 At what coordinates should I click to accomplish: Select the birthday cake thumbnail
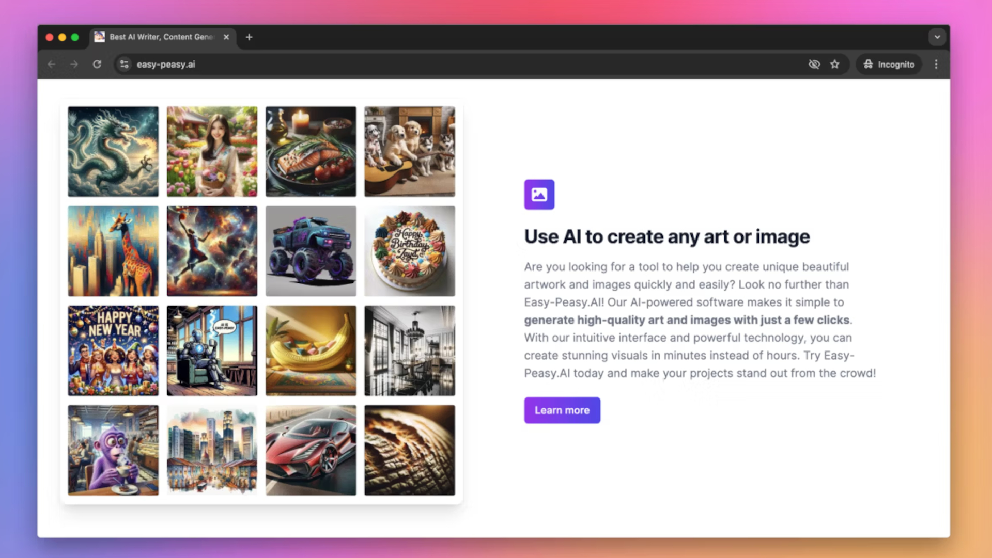[x=409, y=251]
